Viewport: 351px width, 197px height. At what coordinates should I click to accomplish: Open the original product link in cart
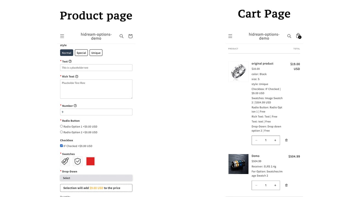[262, 63]
